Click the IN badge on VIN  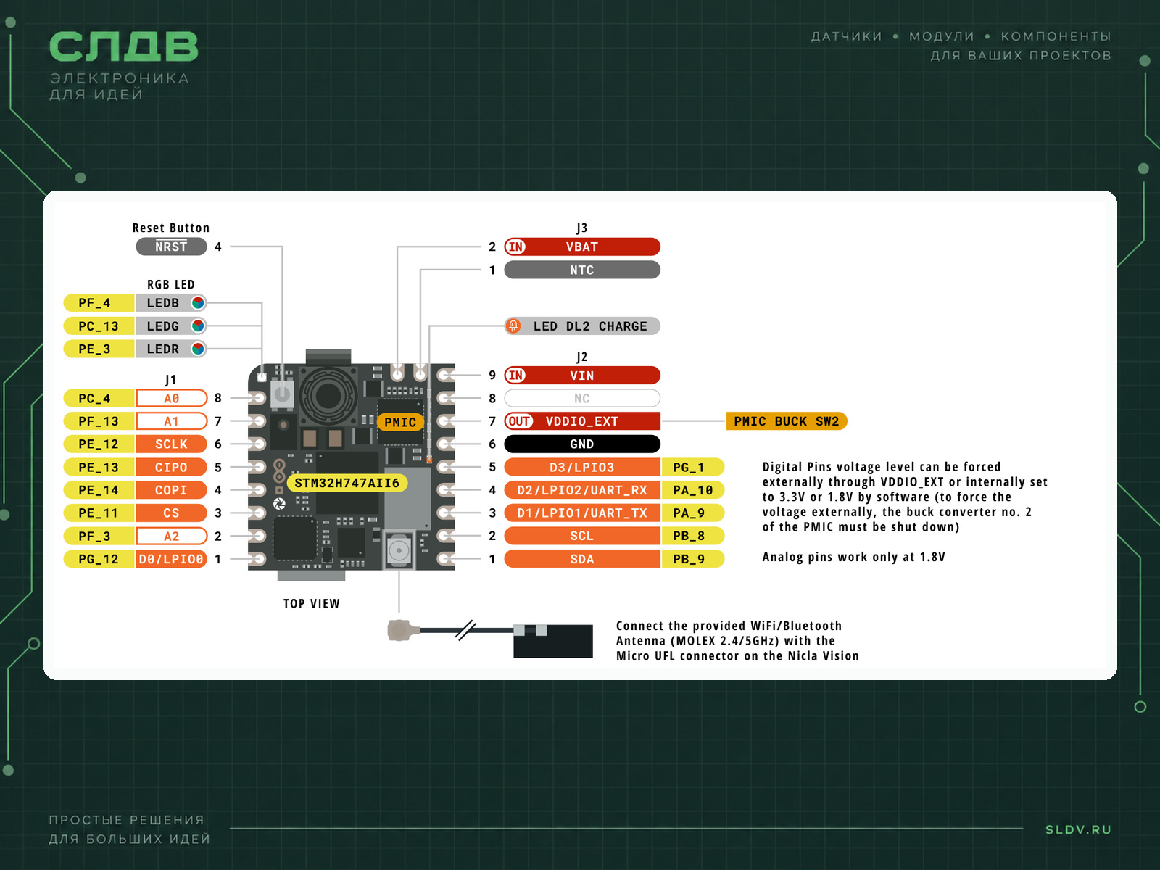tap(515, 376)
